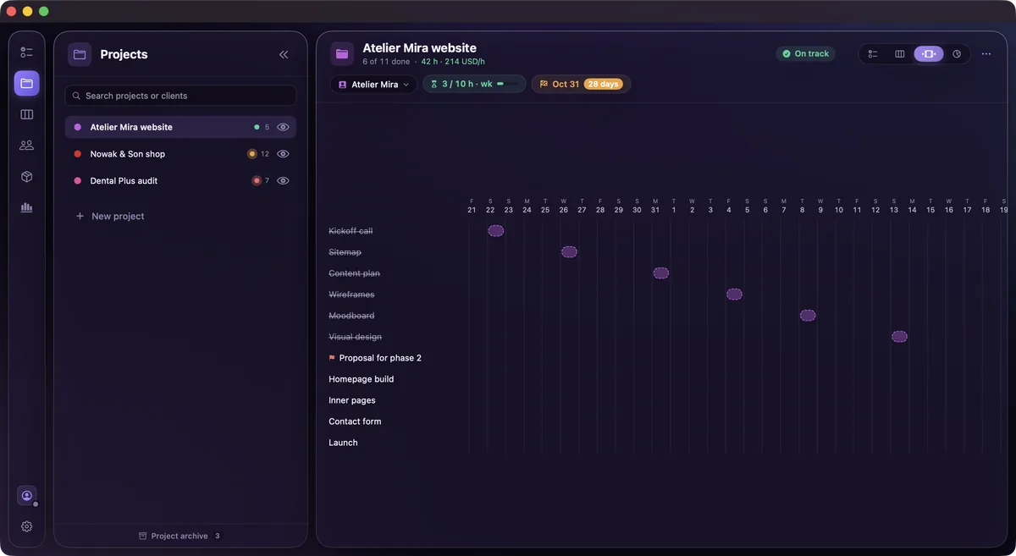Click the pink color dot of Dental Plus audit
Image resolution: width=1016 pixels, height=556 pixels.
pos(78,181)
